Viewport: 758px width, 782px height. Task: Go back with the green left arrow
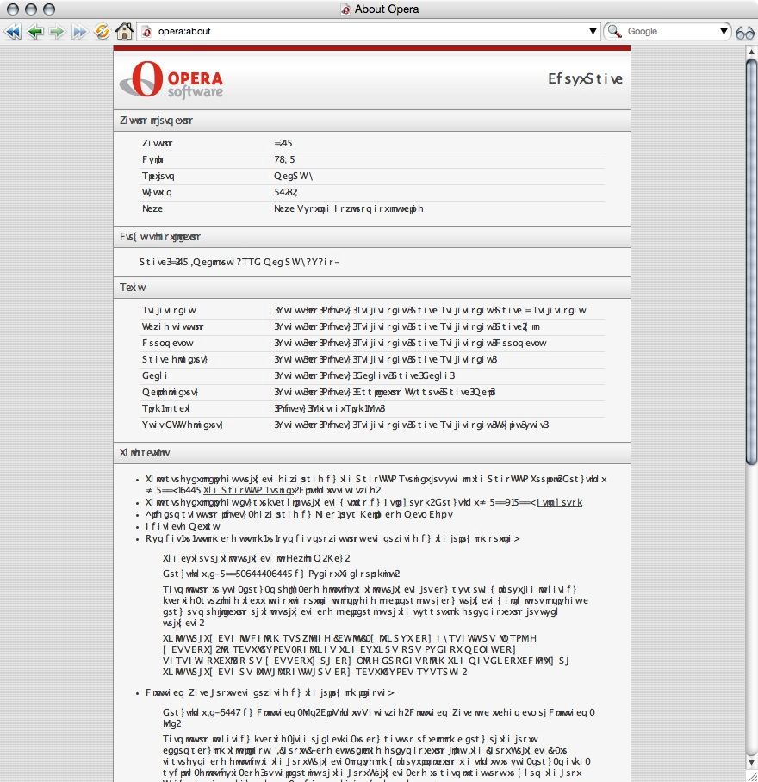click(x=35, y=31)
